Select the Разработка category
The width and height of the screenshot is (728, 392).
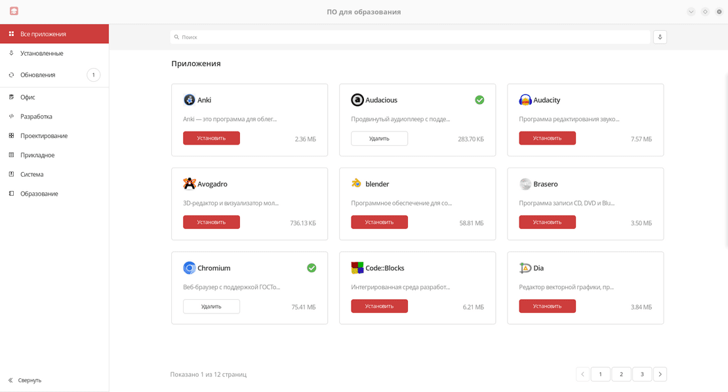[x=54, y=116]
